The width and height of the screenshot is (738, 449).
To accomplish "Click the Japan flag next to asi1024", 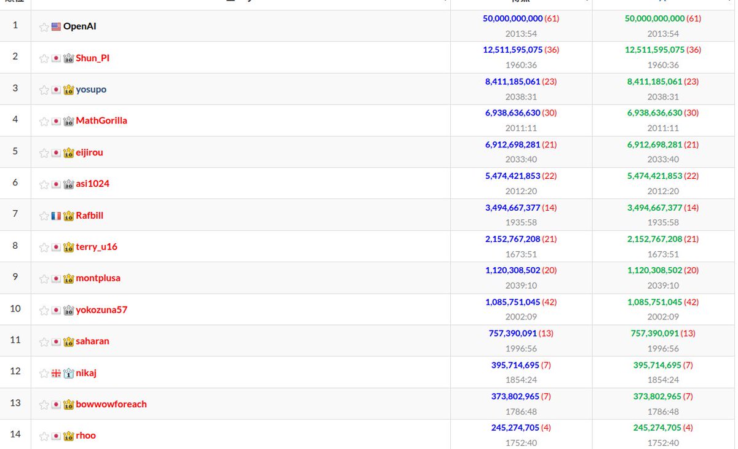I will click(56, 184).
